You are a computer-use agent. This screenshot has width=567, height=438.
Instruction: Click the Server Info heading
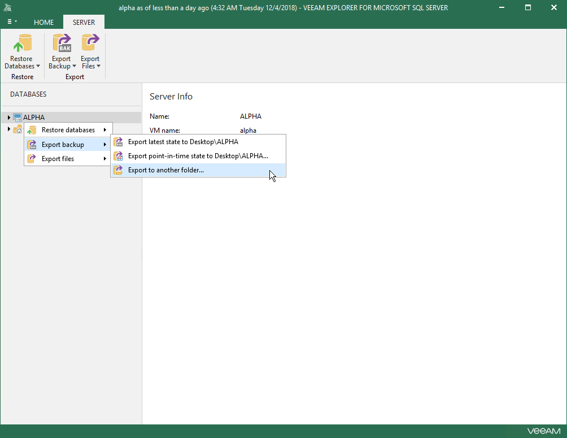(x=171, y=96)
